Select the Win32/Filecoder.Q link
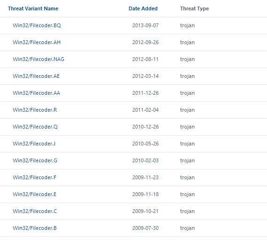 (x=35, y=127)
